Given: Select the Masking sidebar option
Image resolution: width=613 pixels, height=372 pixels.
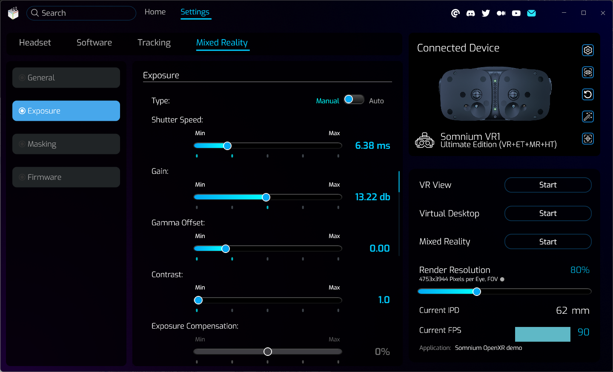Looking at the screenshot, I should [66, 144].
